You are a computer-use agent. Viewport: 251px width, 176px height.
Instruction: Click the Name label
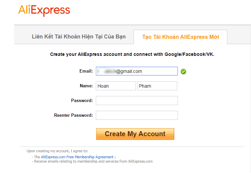(86, 86)
